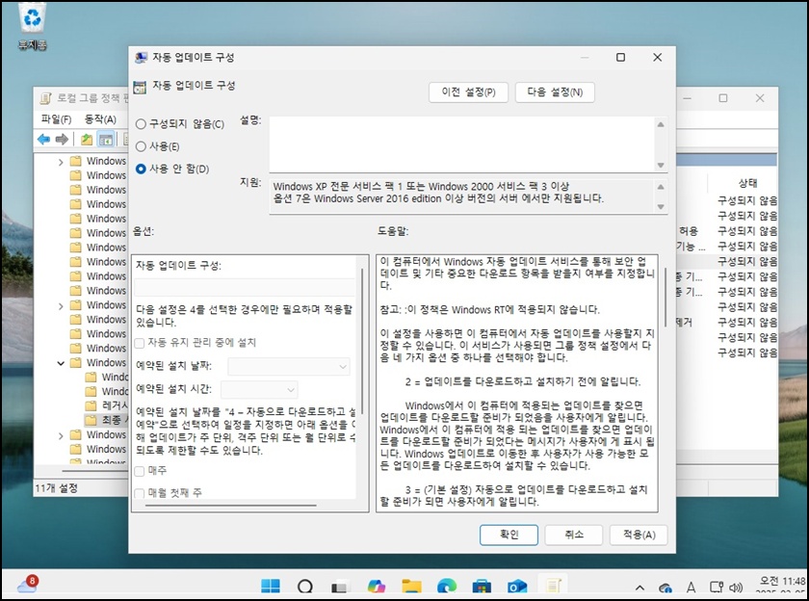This screenshot has width=809, height=601.
Task: Click 다음 설정(N) button
Action: click(555, 92)
